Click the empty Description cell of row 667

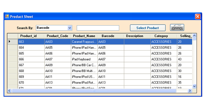point(137,65)
